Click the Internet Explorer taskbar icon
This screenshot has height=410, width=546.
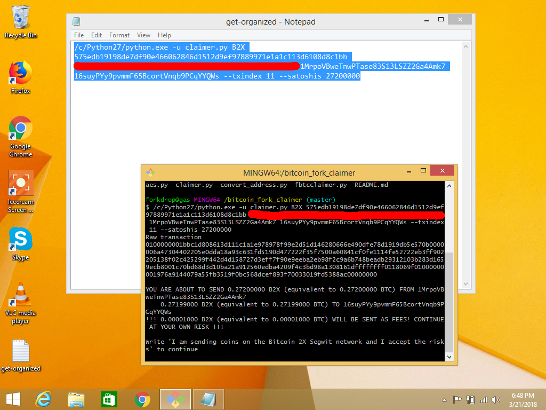click(x=43, y=399)
